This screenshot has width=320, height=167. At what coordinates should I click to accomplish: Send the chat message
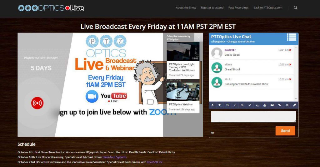click(285, 131)
